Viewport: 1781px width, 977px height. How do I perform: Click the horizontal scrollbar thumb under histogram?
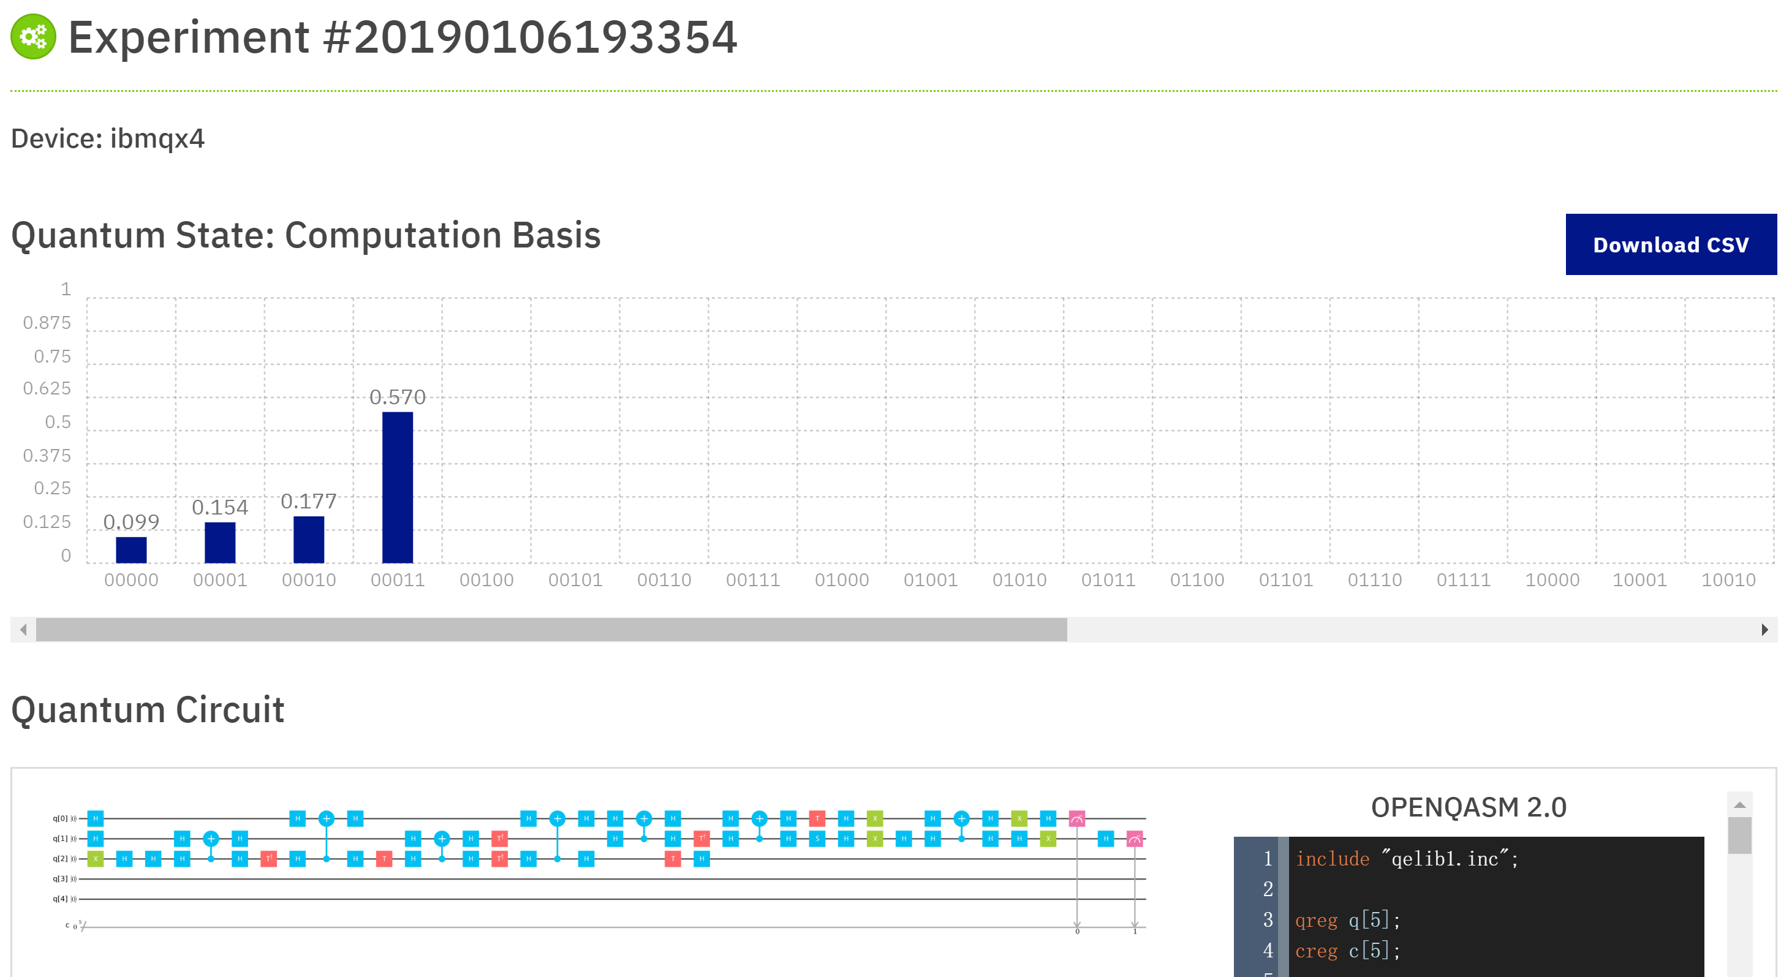click(x=551, y=630)
